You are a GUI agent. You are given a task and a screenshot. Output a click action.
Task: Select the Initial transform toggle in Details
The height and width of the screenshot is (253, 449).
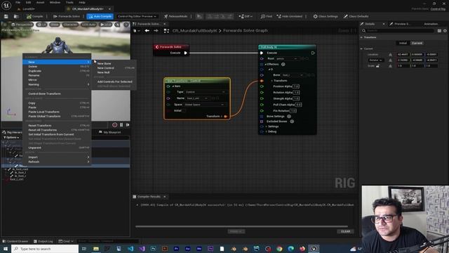pyautogui.click(x=403, y=43)
